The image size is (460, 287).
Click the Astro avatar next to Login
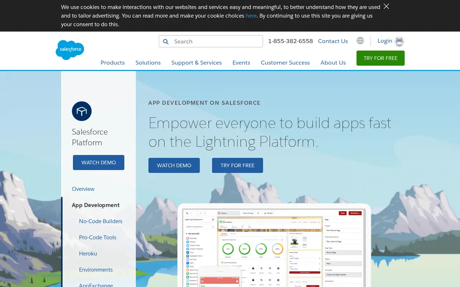coord(399,41)
